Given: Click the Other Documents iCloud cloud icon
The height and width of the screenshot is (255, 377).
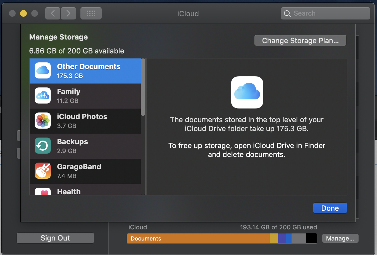Looking at the screenshot, I should (x=43, y=70).
